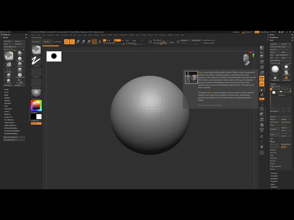The image size is (294, 220).
Task: Open the Preferences menu
Action: [x=123, y=35]
